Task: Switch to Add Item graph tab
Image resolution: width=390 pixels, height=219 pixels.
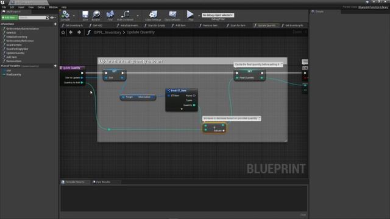Action: tap(180, 26)
